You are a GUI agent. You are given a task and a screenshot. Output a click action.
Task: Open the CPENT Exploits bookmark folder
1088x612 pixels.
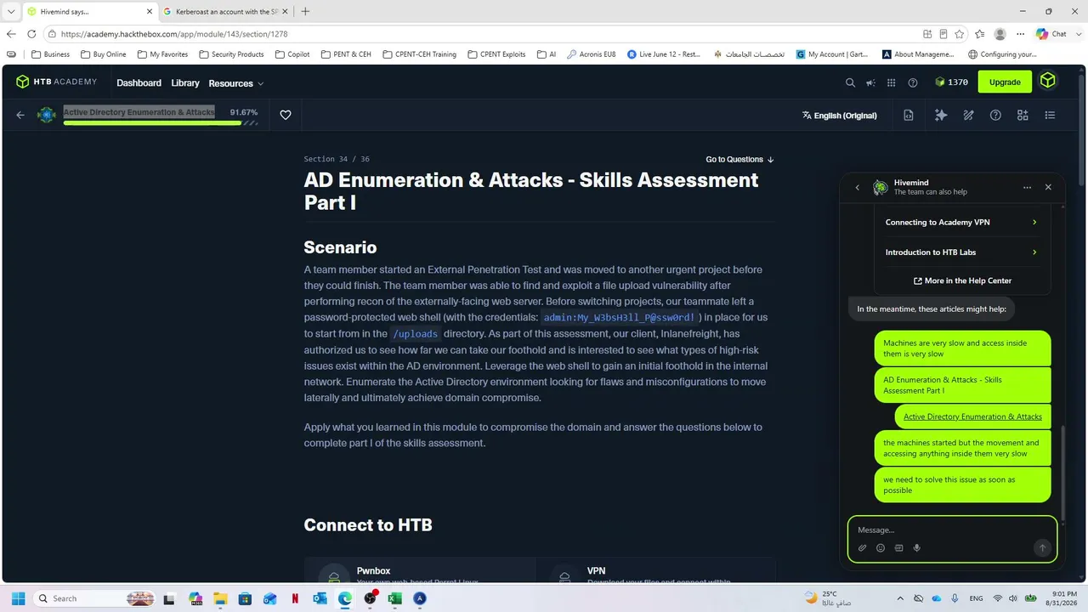pos(496,54)
